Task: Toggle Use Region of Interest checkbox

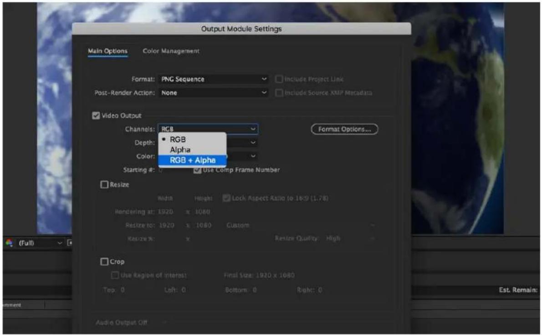Action: (x=115, y=275)
